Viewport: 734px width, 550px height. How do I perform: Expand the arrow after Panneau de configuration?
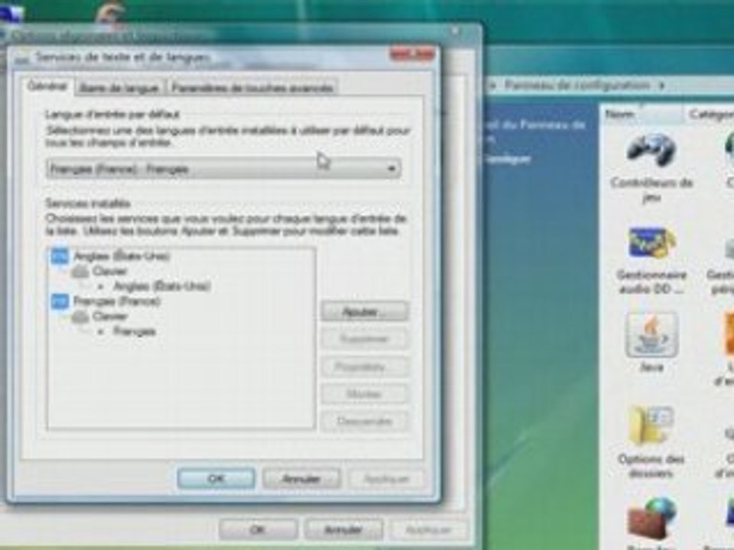click(x=662, y=86)
